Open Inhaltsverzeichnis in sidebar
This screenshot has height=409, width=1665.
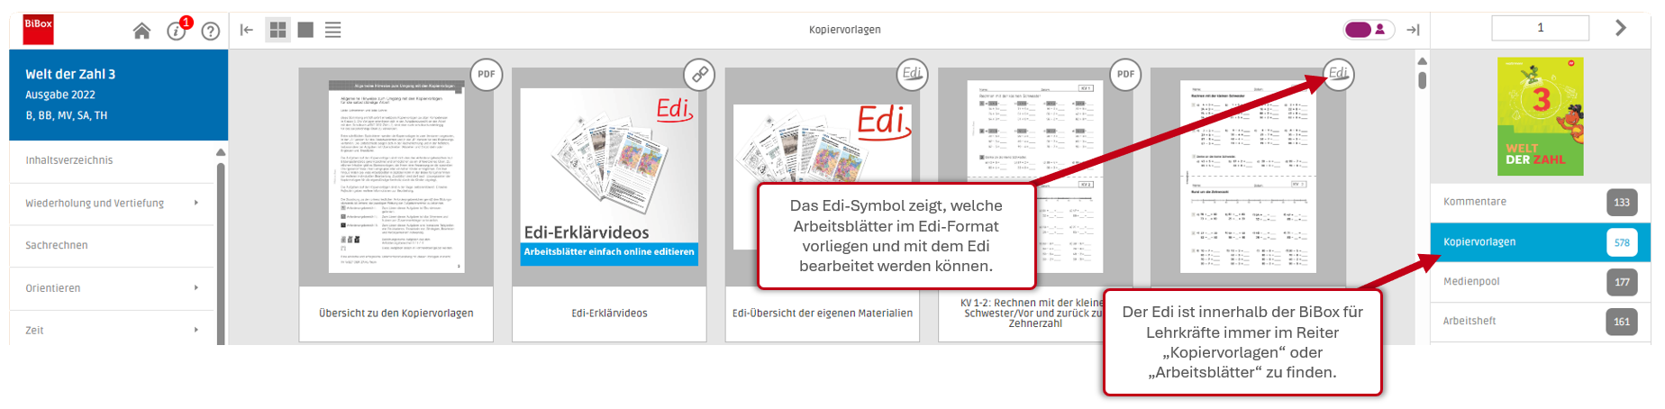[x=68, y=160]
